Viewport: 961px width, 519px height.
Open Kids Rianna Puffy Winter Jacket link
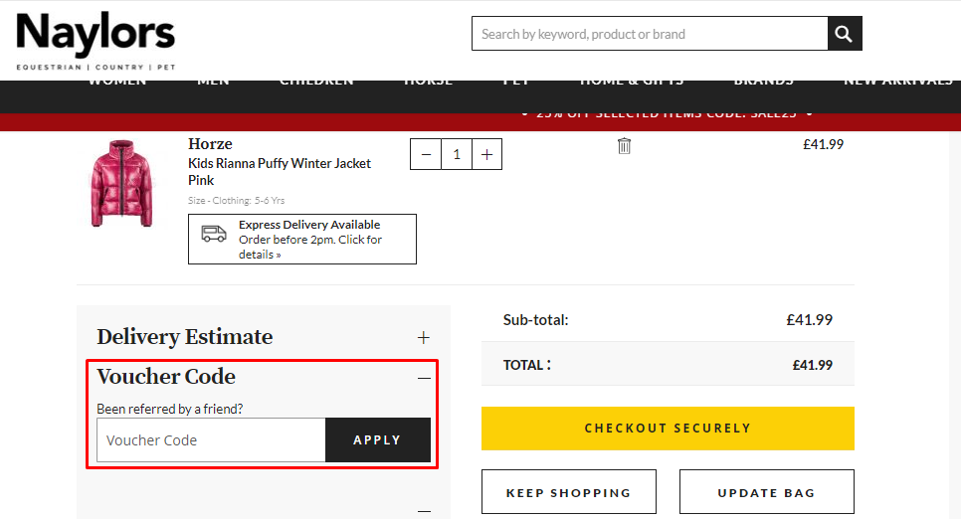(280, 172)
